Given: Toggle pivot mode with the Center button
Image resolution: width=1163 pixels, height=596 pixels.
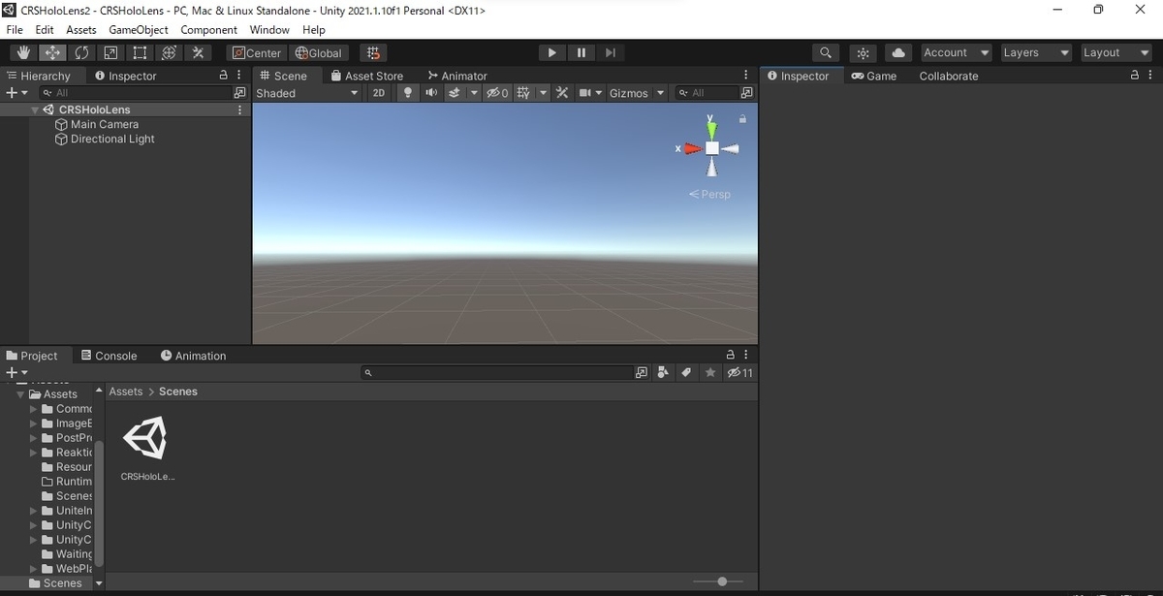Looking at the screenshot, I should (257, 52).
